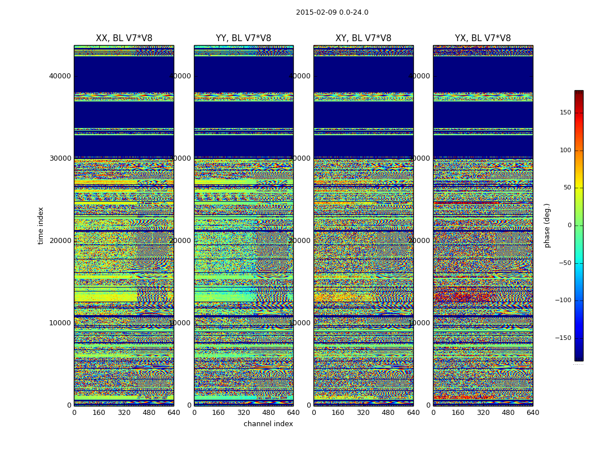This screenshot has width=592, height=451.
Task: Select the 'XY, BL V7*V8' panel title
Action: coord(363,38)
